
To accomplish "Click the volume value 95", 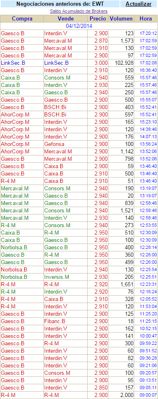I will (131, 380).
